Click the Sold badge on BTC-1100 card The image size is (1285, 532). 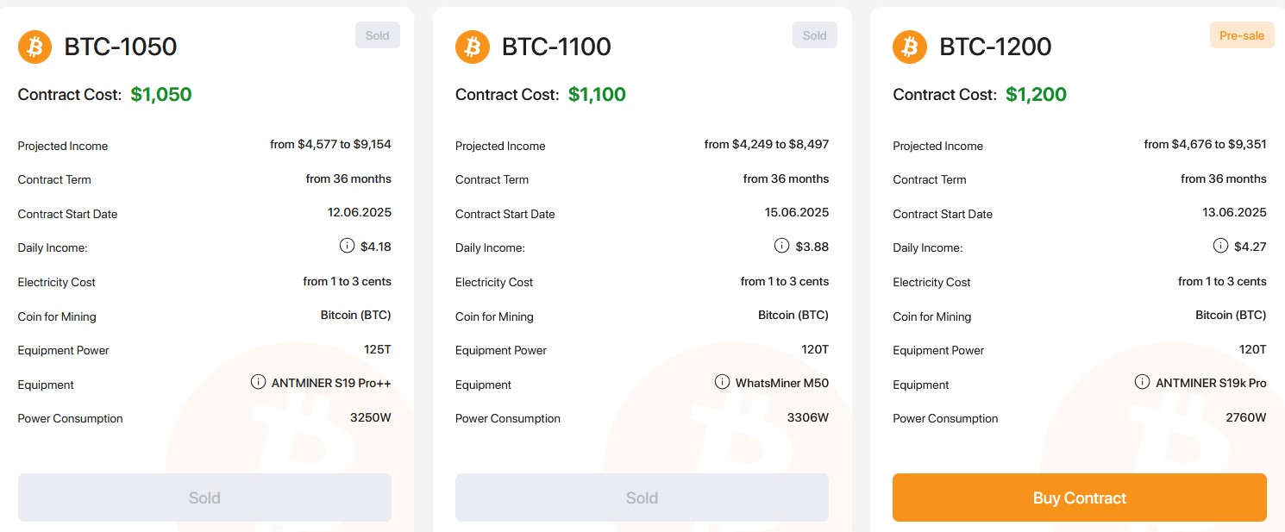tap(815, 35)
